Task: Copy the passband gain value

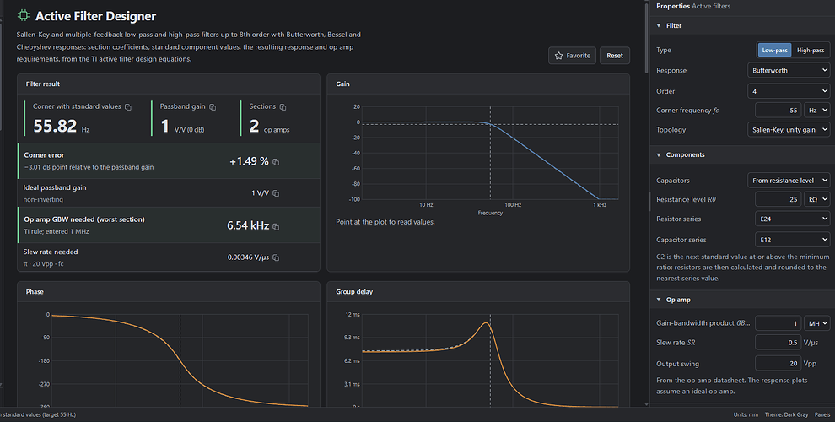Action: click(x=213, y=107)
